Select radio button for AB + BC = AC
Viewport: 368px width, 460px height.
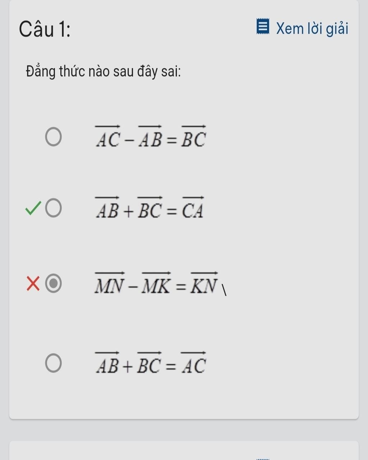point(53,363)
